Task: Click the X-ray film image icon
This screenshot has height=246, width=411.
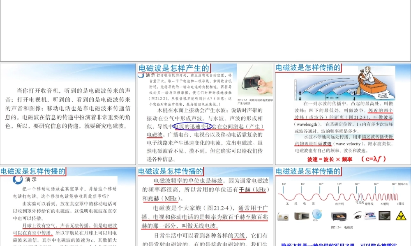Action: tap(384, 216)
